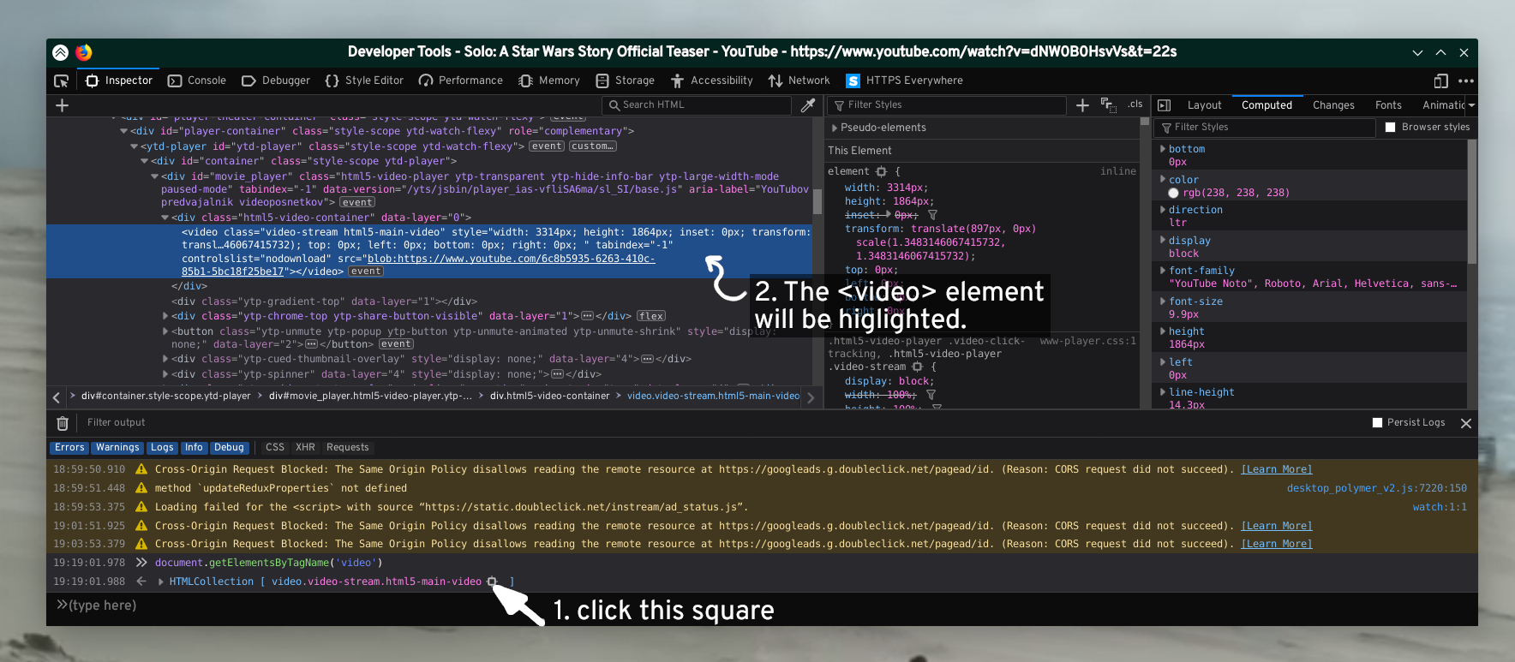The width and height of the screenshot is (1515, 662).
Task: Open the Accessibility tab
Action: click(712, 81)
